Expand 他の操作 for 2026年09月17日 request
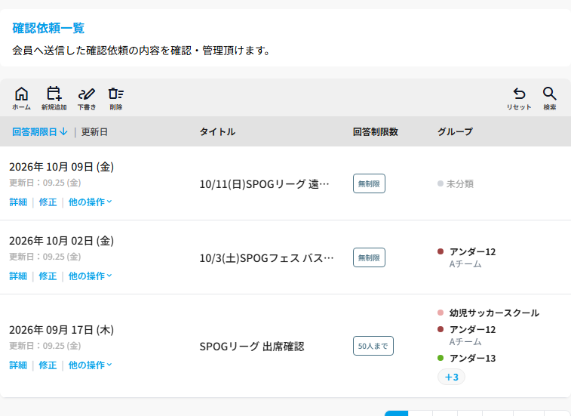 91,365
